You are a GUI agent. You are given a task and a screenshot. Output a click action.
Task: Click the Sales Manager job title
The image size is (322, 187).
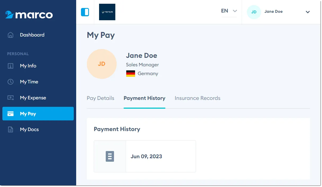tap(142, 65)
